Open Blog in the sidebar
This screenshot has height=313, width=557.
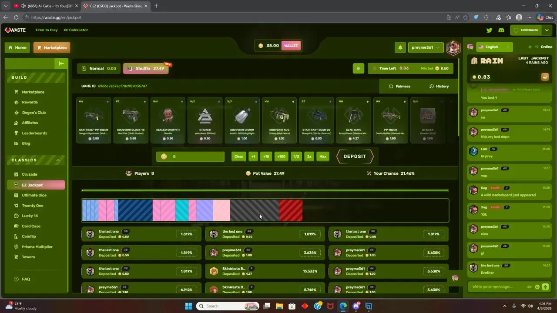[26, 143]
